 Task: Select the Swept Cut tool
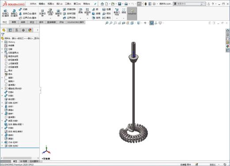(x=69, y=9)
